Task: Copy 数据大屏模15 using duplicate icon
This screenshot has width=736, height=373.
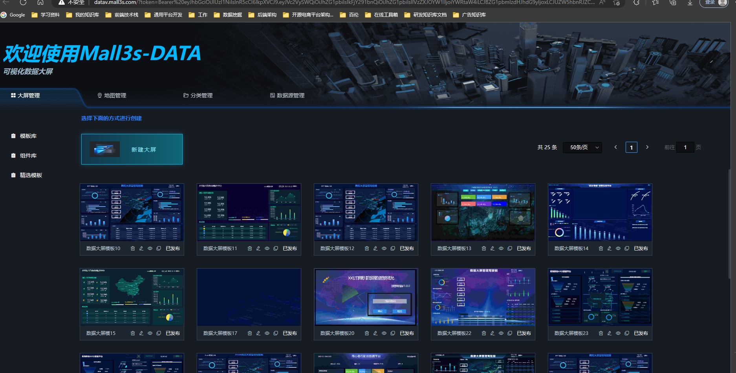Action: tap(159, 333)
